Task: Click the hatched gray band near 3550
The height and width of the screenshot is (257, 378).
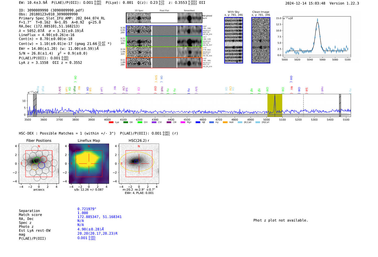Action: point(35,105)
